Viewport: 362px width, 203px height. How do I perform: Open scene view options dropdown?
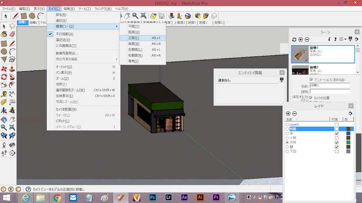pos(346,40)
